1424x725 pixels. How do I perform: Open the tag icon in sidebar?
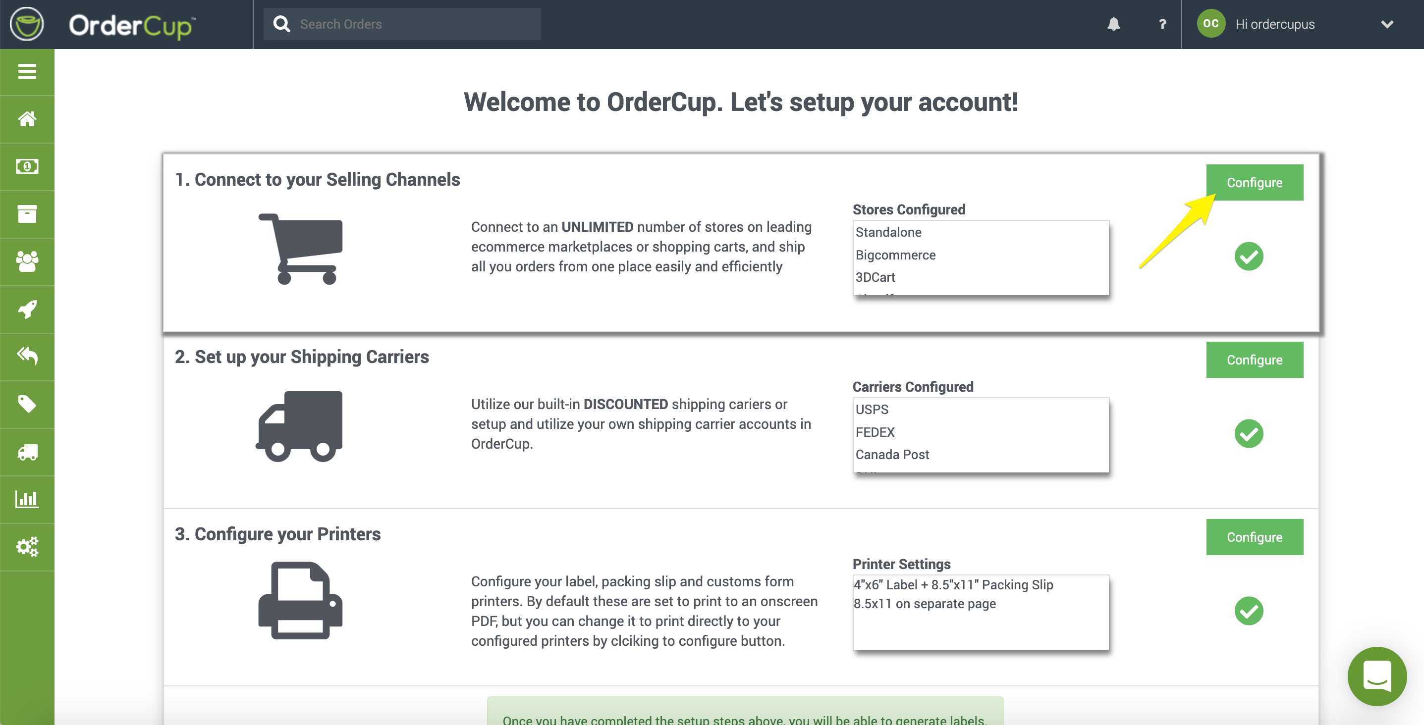tap(27, 404)
